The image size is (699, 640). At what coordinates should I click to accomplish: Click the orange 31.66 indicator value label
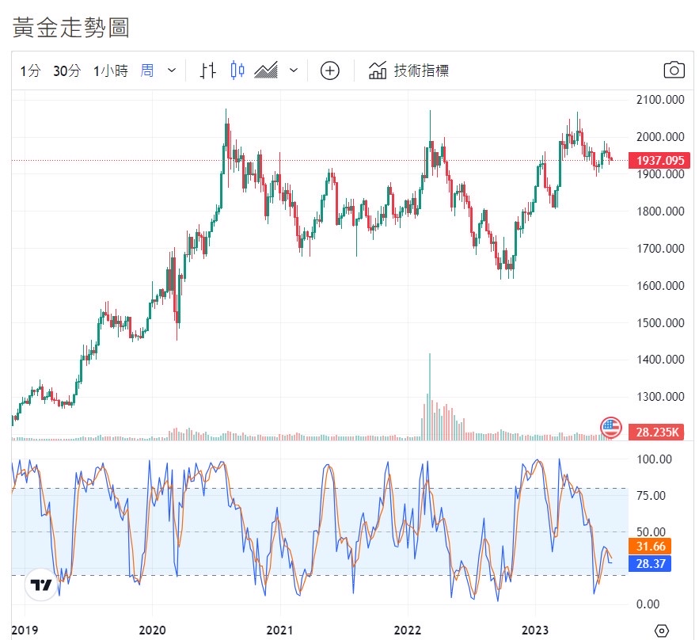[649, 547]
